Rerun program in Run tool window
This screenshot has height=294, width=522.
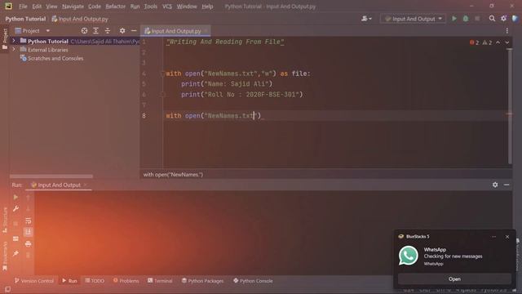click(15, 197)
